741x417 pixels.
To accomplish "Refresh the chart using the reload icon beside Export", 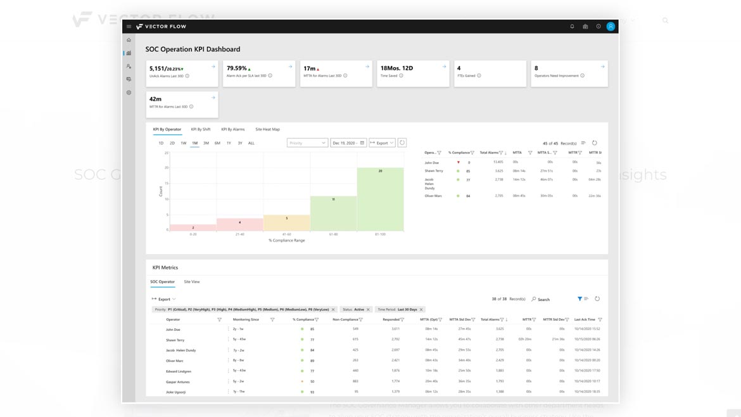I will [x=402, y=143].
